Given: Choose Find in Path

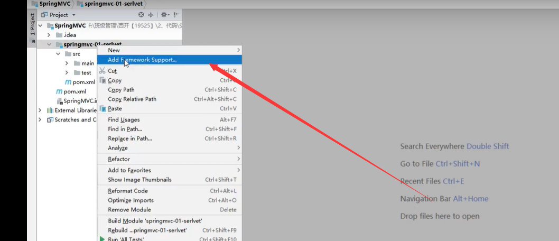Looking at the screenshot, I should click(x=170, y=129).
